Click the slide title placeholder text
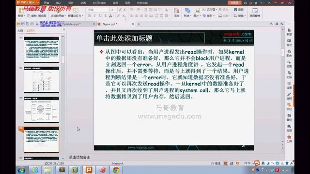The width and height of the screenshot is (310, 174). click(x=124, y=38)
